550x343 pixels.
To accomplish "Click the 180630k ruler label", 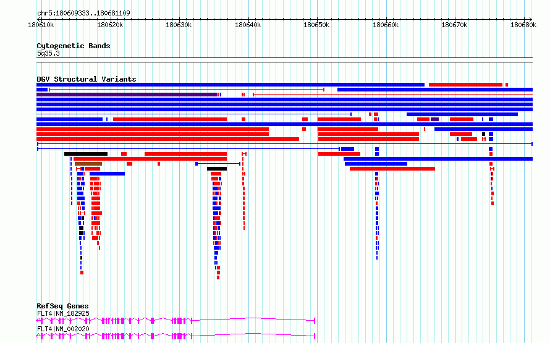I will [x=179, y=25].
